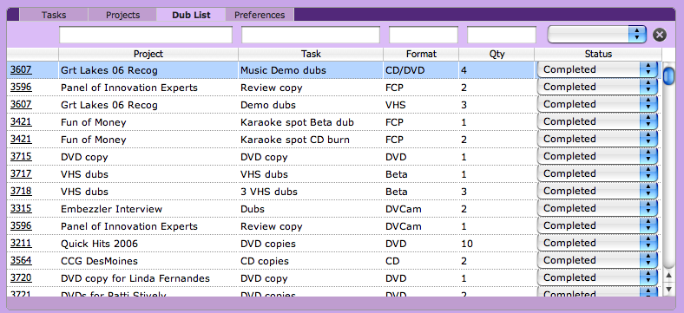Screen dimensions: 684x313
Task: Open job 3717 link
Action: 21,174
